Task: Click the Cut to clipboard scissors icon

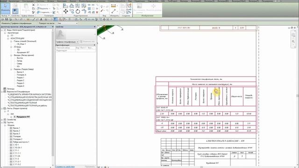Action: coord(33,5)
